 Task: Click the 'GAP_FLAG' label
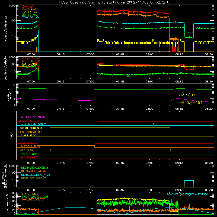(x=27, y=121)
